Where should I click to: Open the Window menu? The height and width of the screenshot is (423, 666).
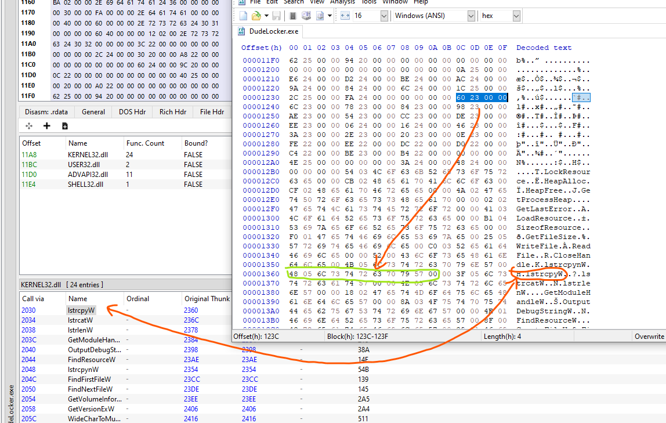[x=395, y=2]
